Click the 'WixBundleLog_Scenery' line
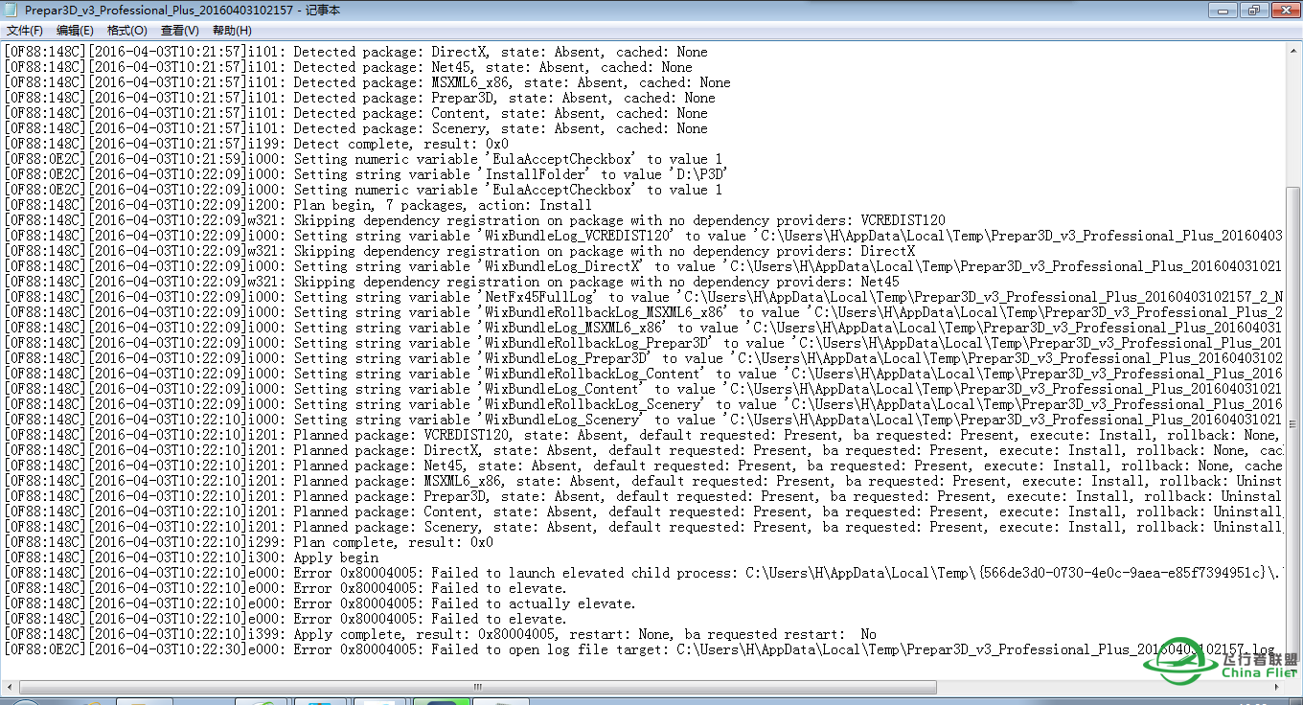Viewport: 1303px width, 705px height. tap(644, 420)
